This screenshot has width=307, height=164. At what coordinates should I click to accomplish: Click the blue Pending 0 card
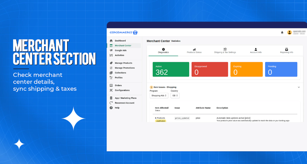tap(281, 69)
